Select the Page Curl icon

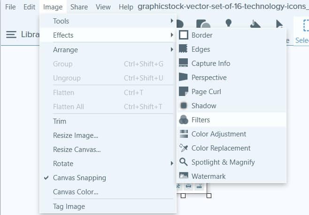[184, 91]
